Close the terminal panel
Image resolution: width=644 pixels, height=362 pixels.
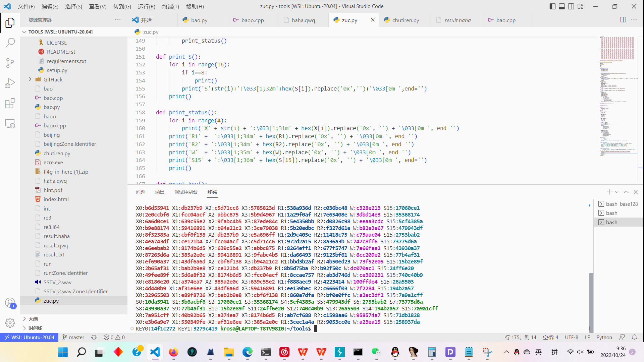click(636, 192)
